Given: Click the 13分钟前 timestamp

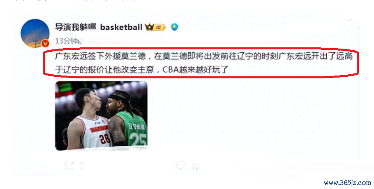Looking at the screenshot, I should (x=70, y=41).
